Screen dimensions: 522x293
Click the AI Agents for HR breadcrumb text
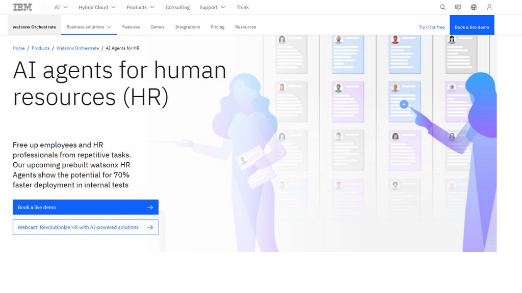click(x=122, y=48)
